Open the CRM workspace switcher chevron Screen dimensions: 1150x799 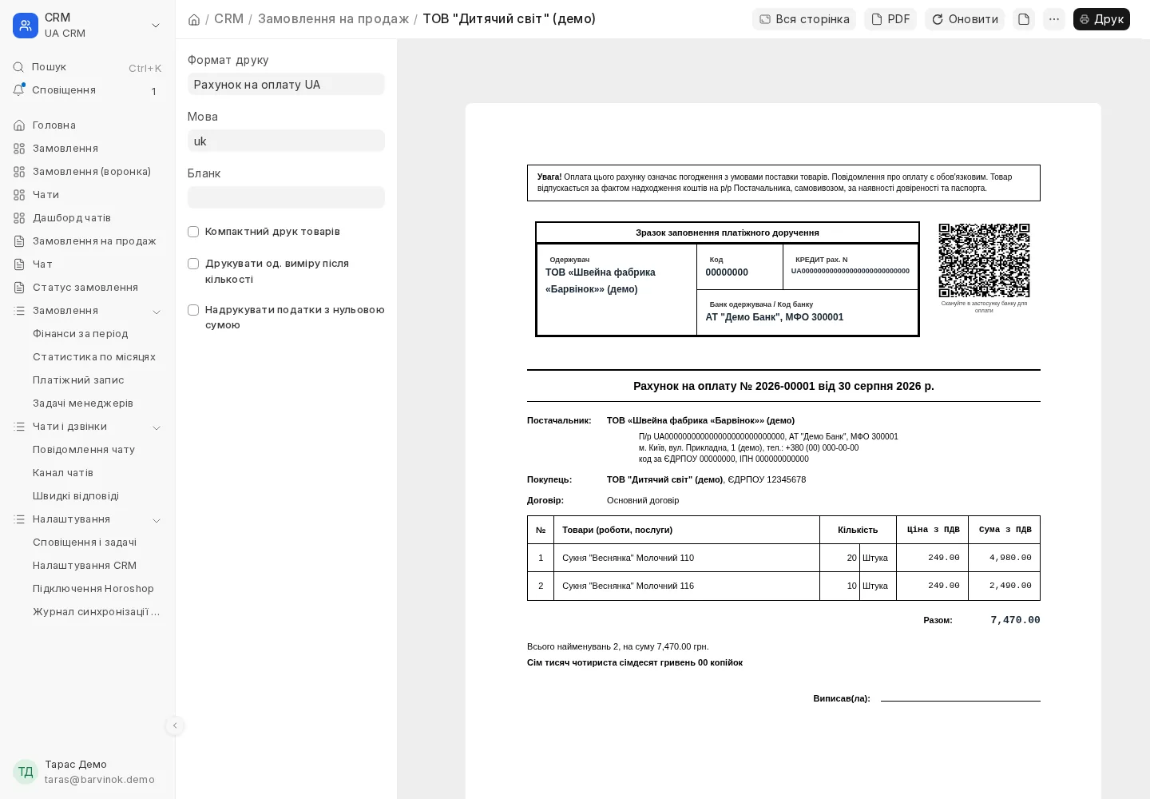tap(156, 26)
